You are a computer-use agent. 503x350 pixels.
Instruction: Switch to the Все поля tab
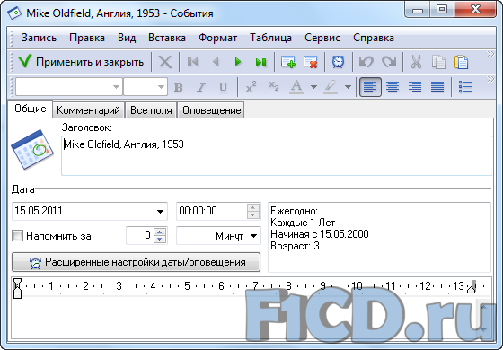(x=151, y=110)
